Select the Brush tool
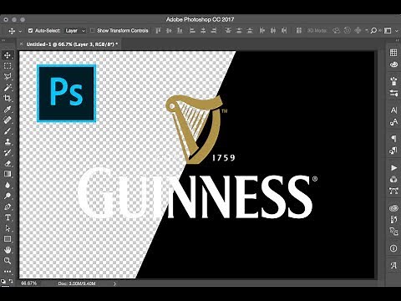The height and width of the screenshot is (301, 401). (8, 130)
